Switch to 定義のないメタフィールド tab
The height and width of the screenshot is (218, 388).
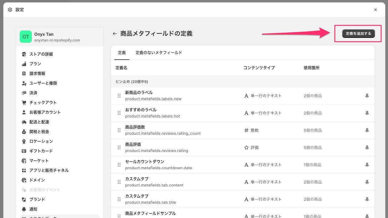point(159,53)
